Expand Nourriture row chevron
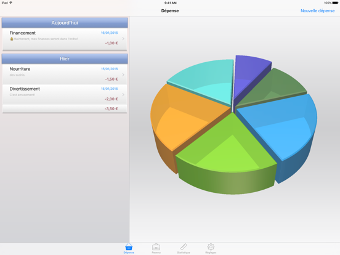The image size is (340, 255). pos(123,75)
